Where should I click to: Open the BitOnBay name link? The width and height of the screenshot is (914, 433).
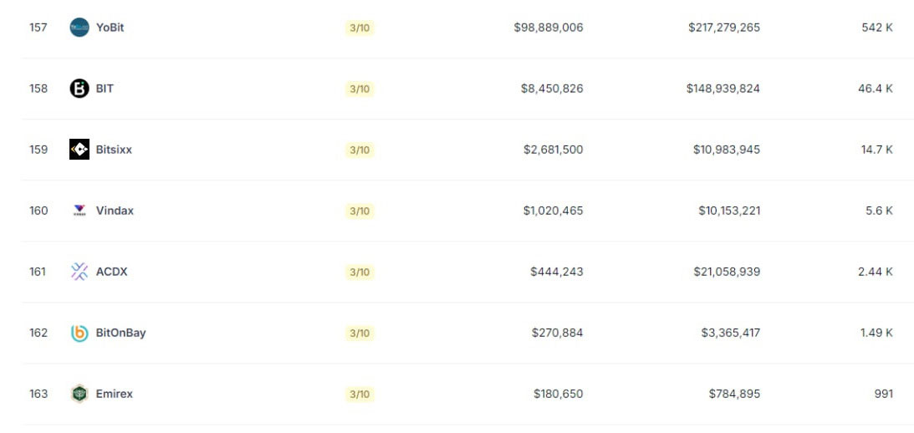click(x=121, y=333)
